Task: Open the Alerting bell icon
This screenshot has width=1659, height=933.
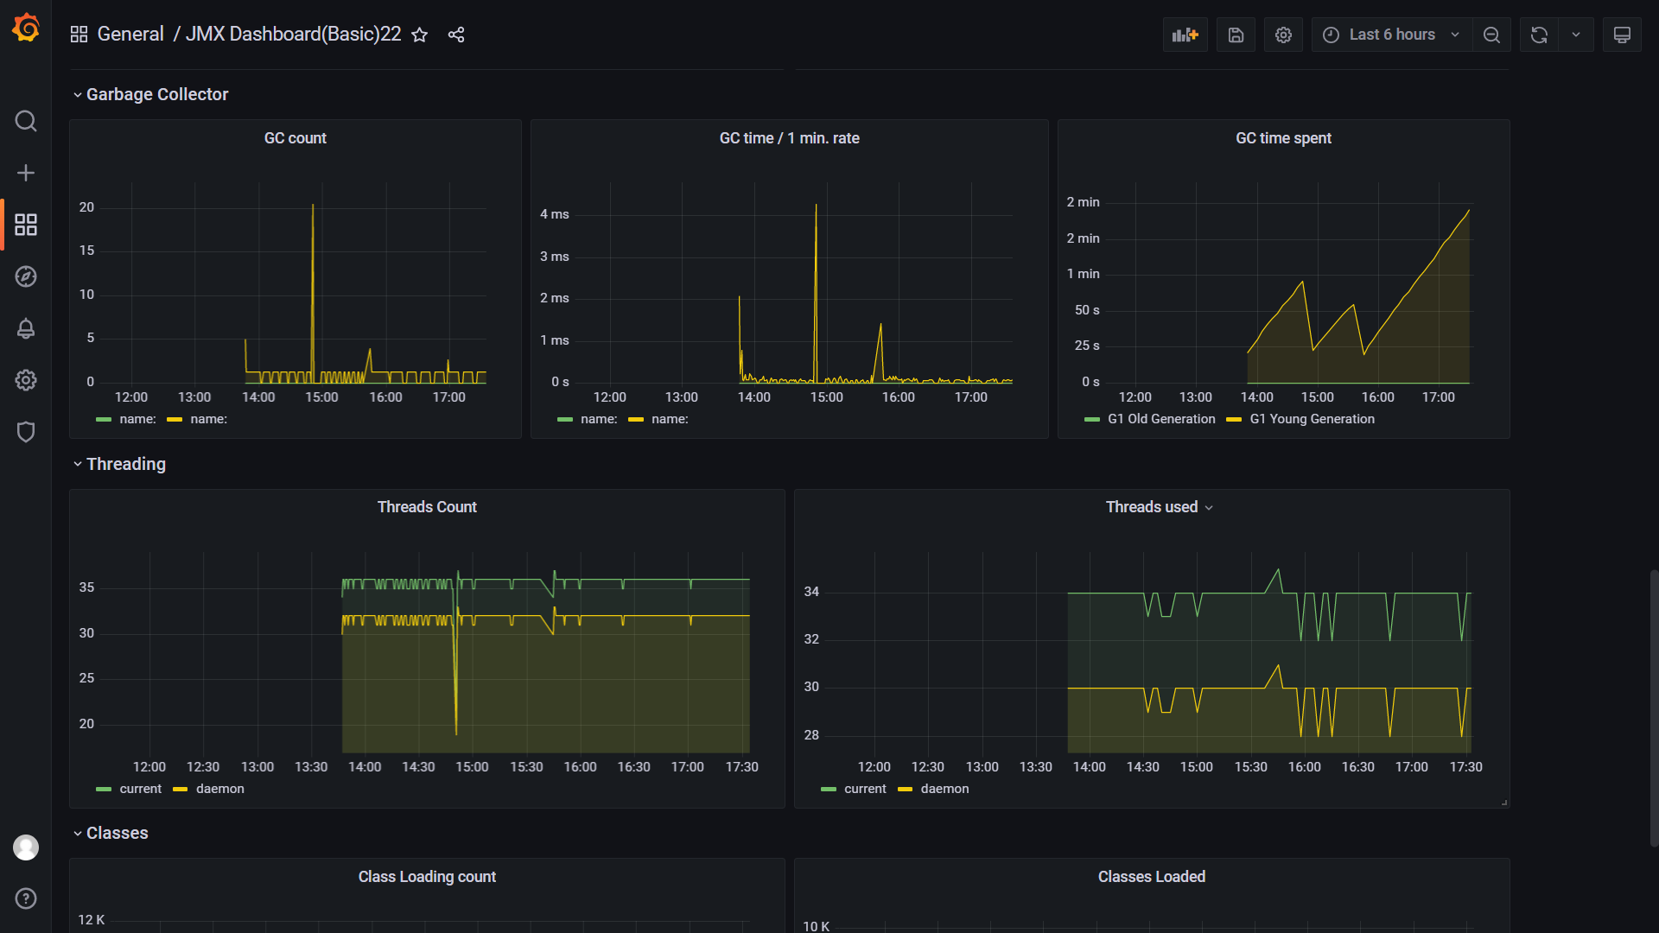Action: 26,328
